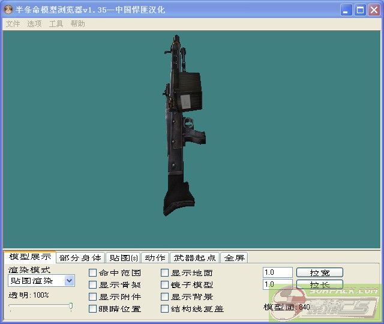This screenshot has height=324, width=384.
Task: Switch to the 贴图(s) tab
Action: click(122, 258)
